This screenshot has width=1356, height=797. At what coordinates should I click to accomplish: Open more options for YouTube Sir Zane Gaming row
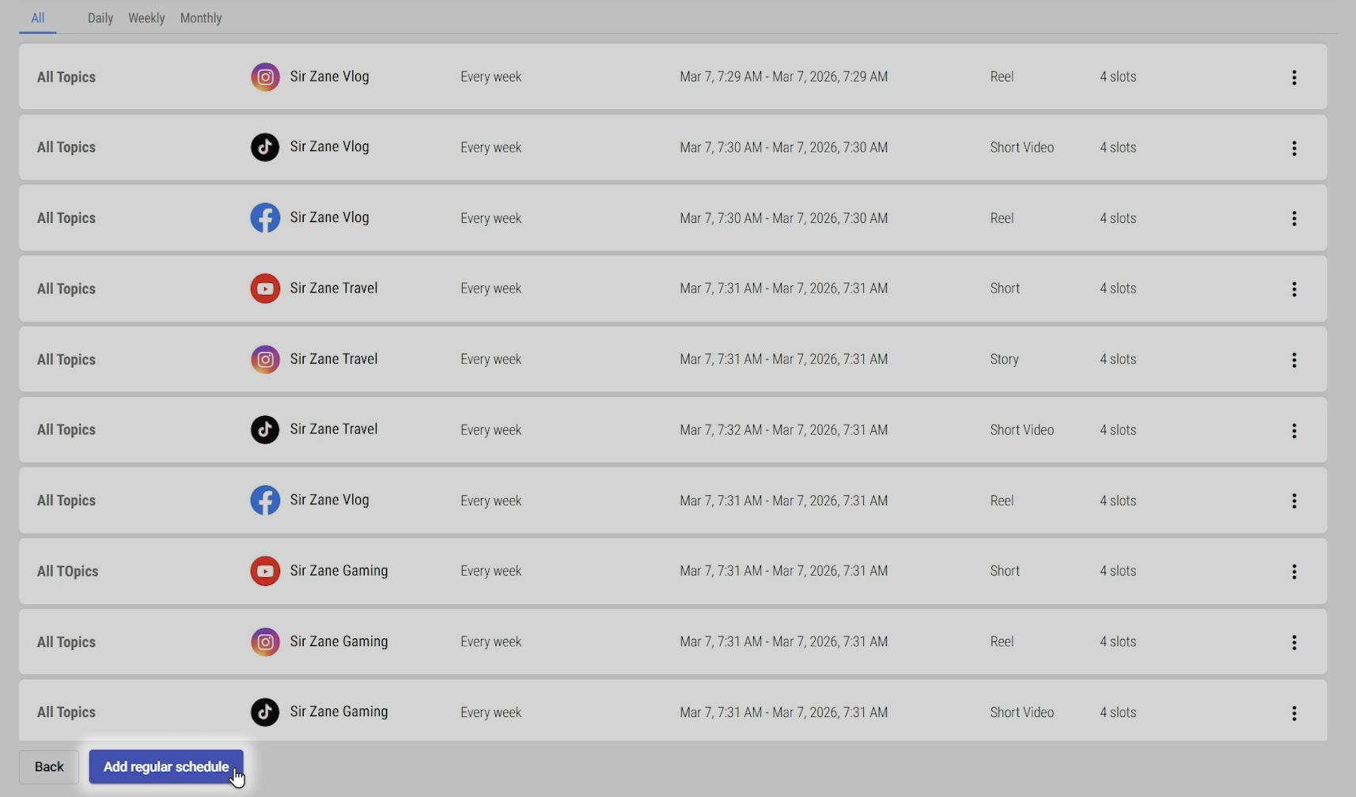point(1294,572)
